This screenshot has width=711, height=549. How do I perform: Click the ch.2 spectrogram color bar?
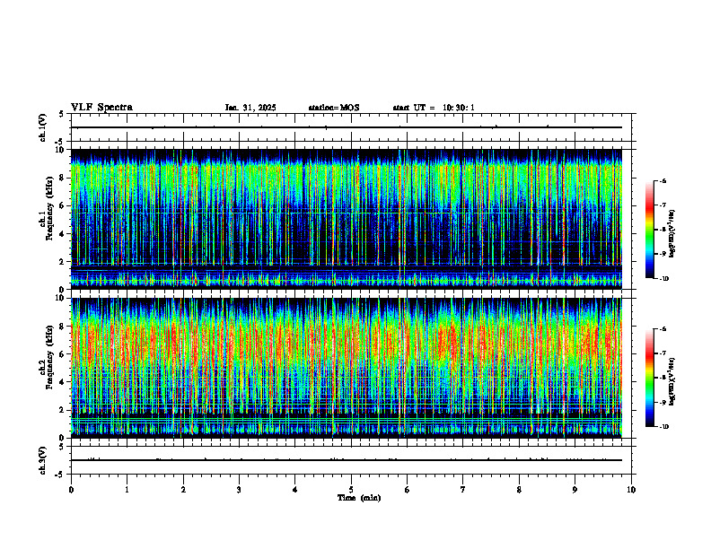click(x=649, y=378)
